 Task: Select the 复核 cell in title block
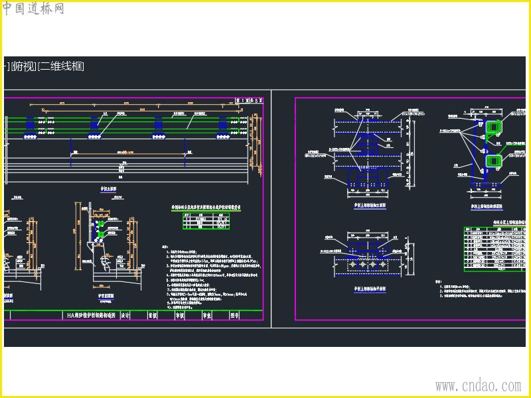tap(153, 316)
